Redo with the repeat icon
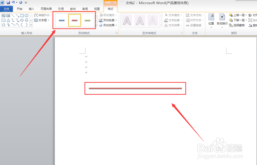The image size is (257, 165). [21, 3]
